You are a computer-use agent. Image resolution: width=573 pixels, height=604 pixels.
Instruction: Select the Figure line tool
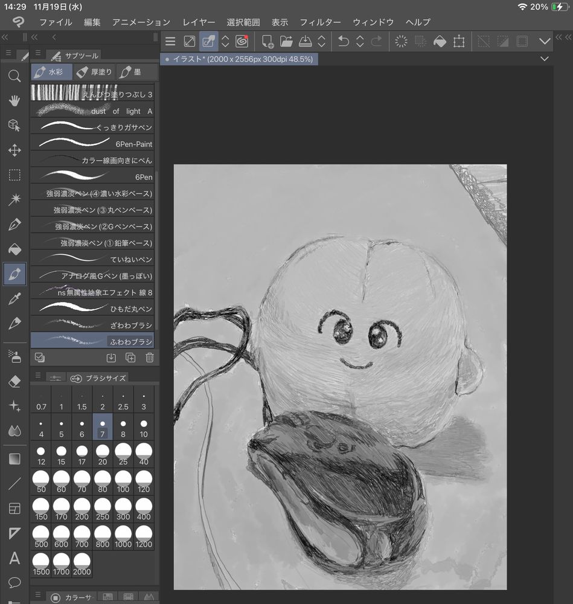(14, 484)
